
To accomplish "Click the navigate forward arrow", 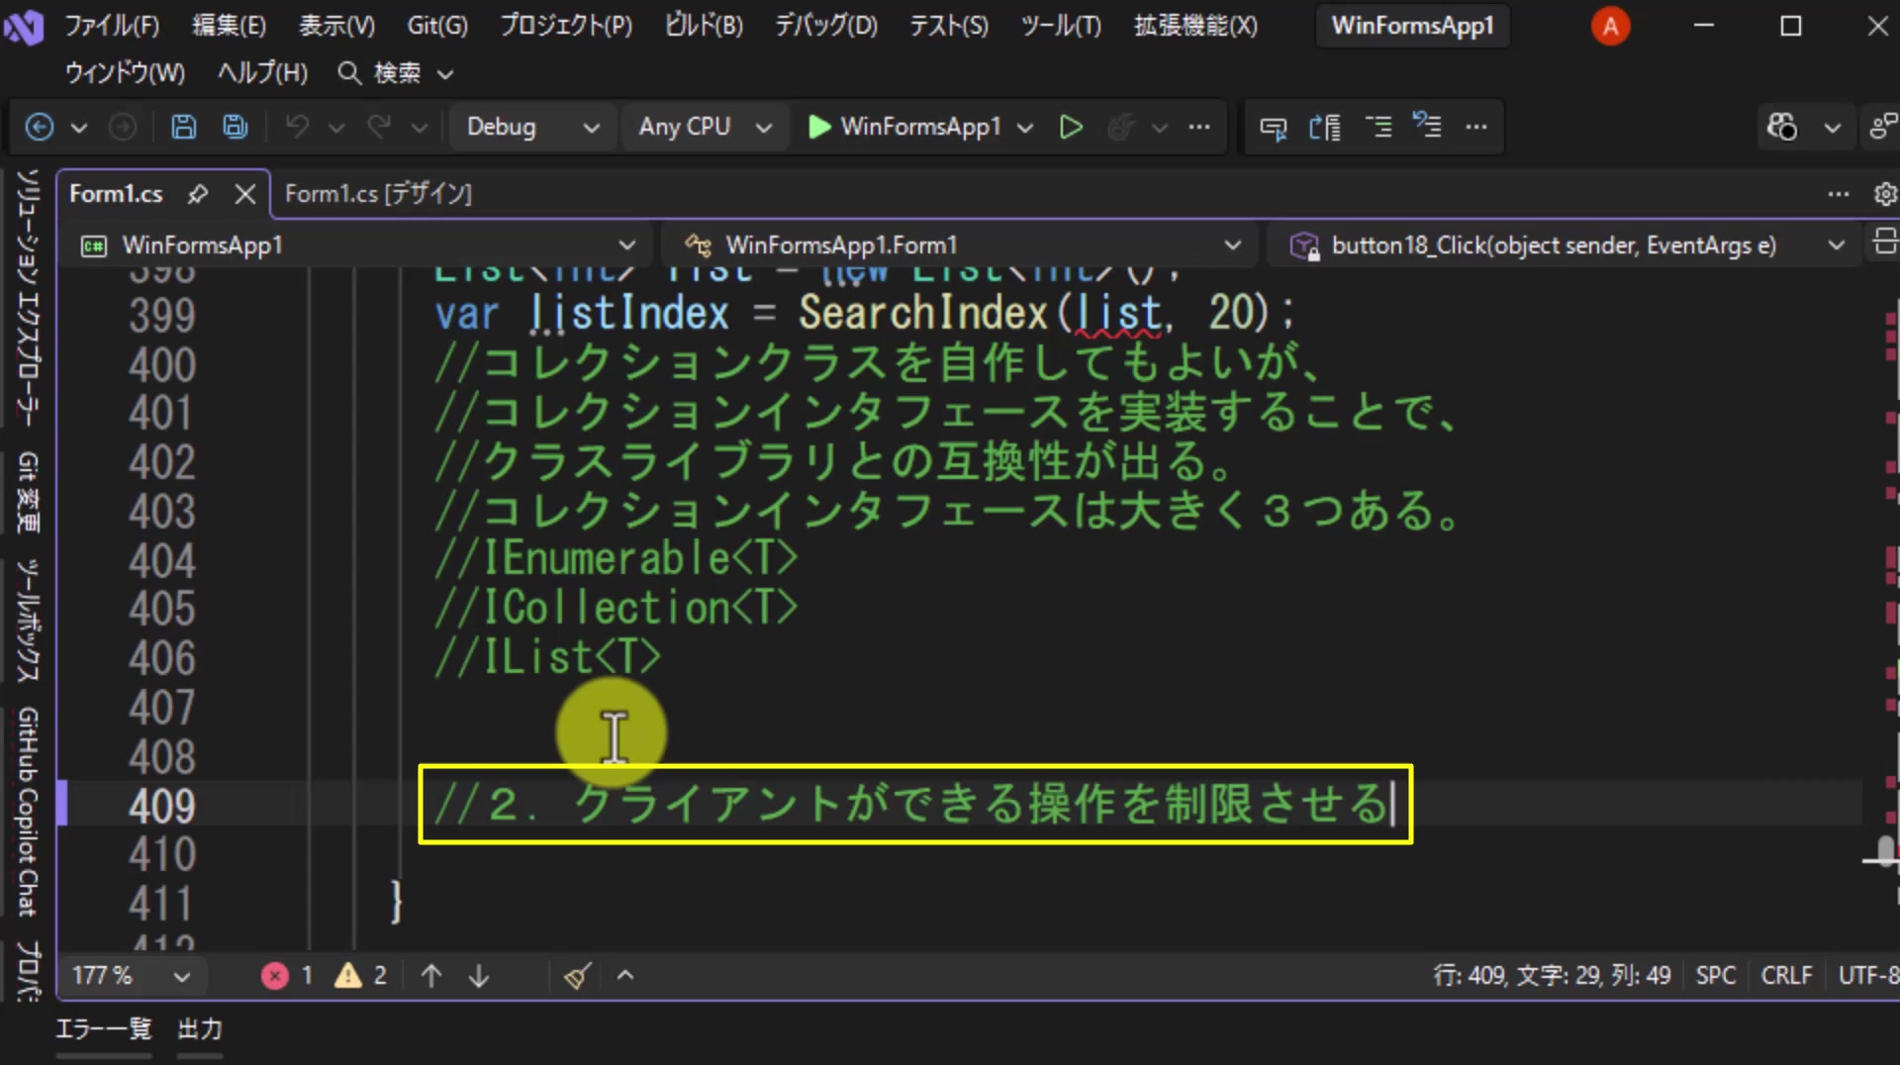I will coord(123,127).
